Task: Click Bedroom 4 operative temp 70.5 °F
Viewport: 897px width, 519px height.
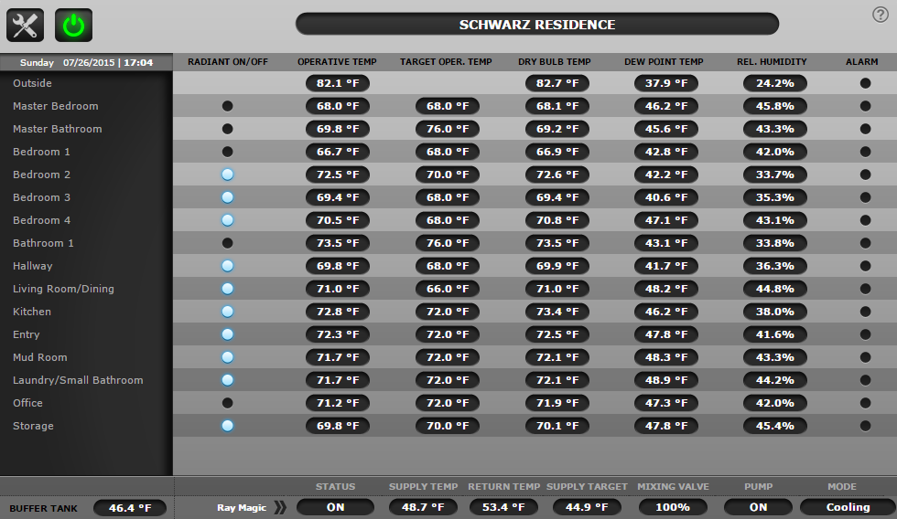Action: (x=338, y=220)
